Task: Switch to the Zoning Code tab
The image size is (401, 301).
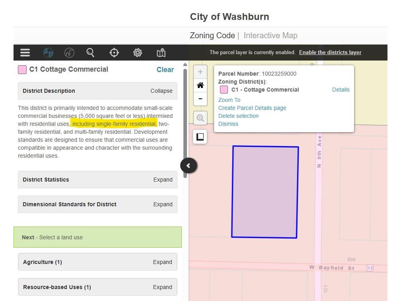Action: click(212, 35)
